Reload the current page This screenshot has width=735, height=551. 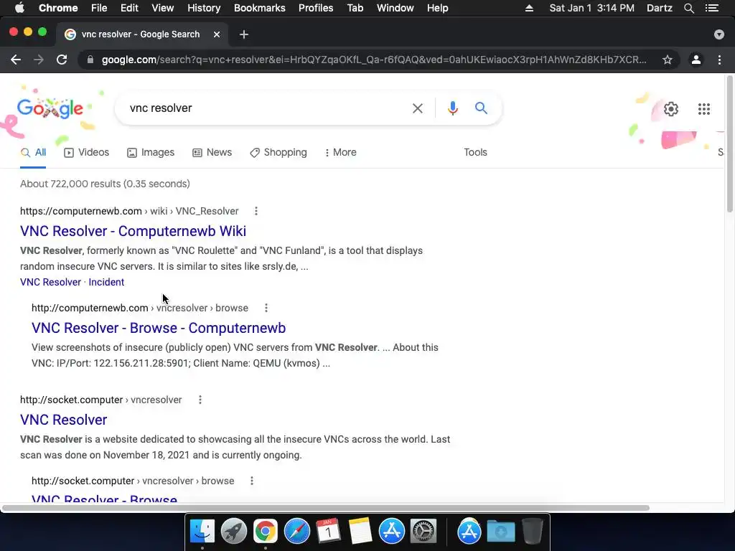pos(62,60)
